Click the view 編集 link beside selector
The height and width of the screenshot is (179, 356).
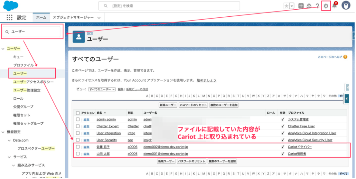121,89
